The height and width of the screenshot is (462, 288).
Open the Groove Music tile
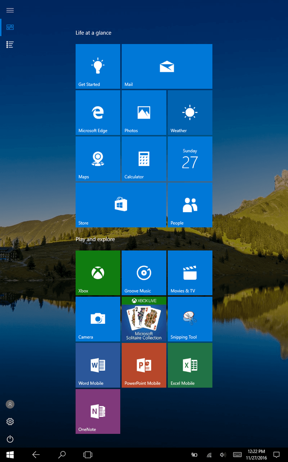coord(144,273)
